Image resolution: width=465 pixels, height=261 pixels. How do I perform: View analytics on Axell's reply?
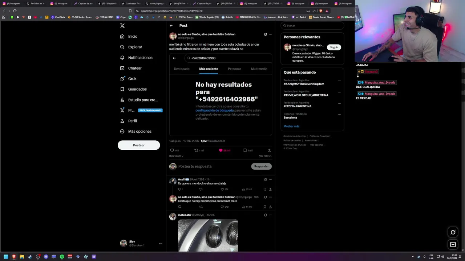pos(247,189)
